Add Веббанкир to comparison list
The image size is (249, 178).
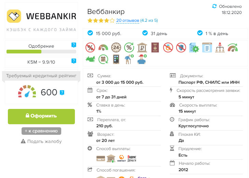click(x=41, y=131)
